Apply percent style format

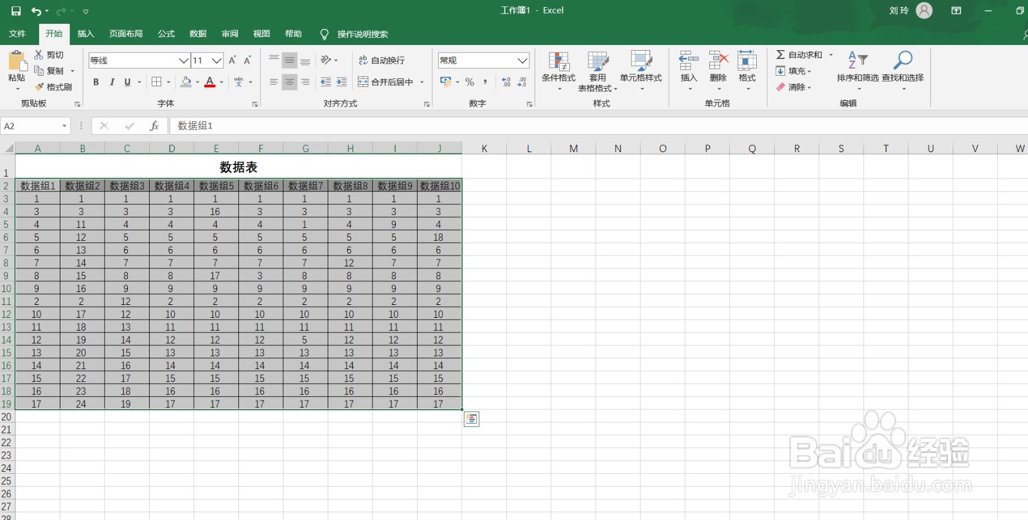click(470, 82)
